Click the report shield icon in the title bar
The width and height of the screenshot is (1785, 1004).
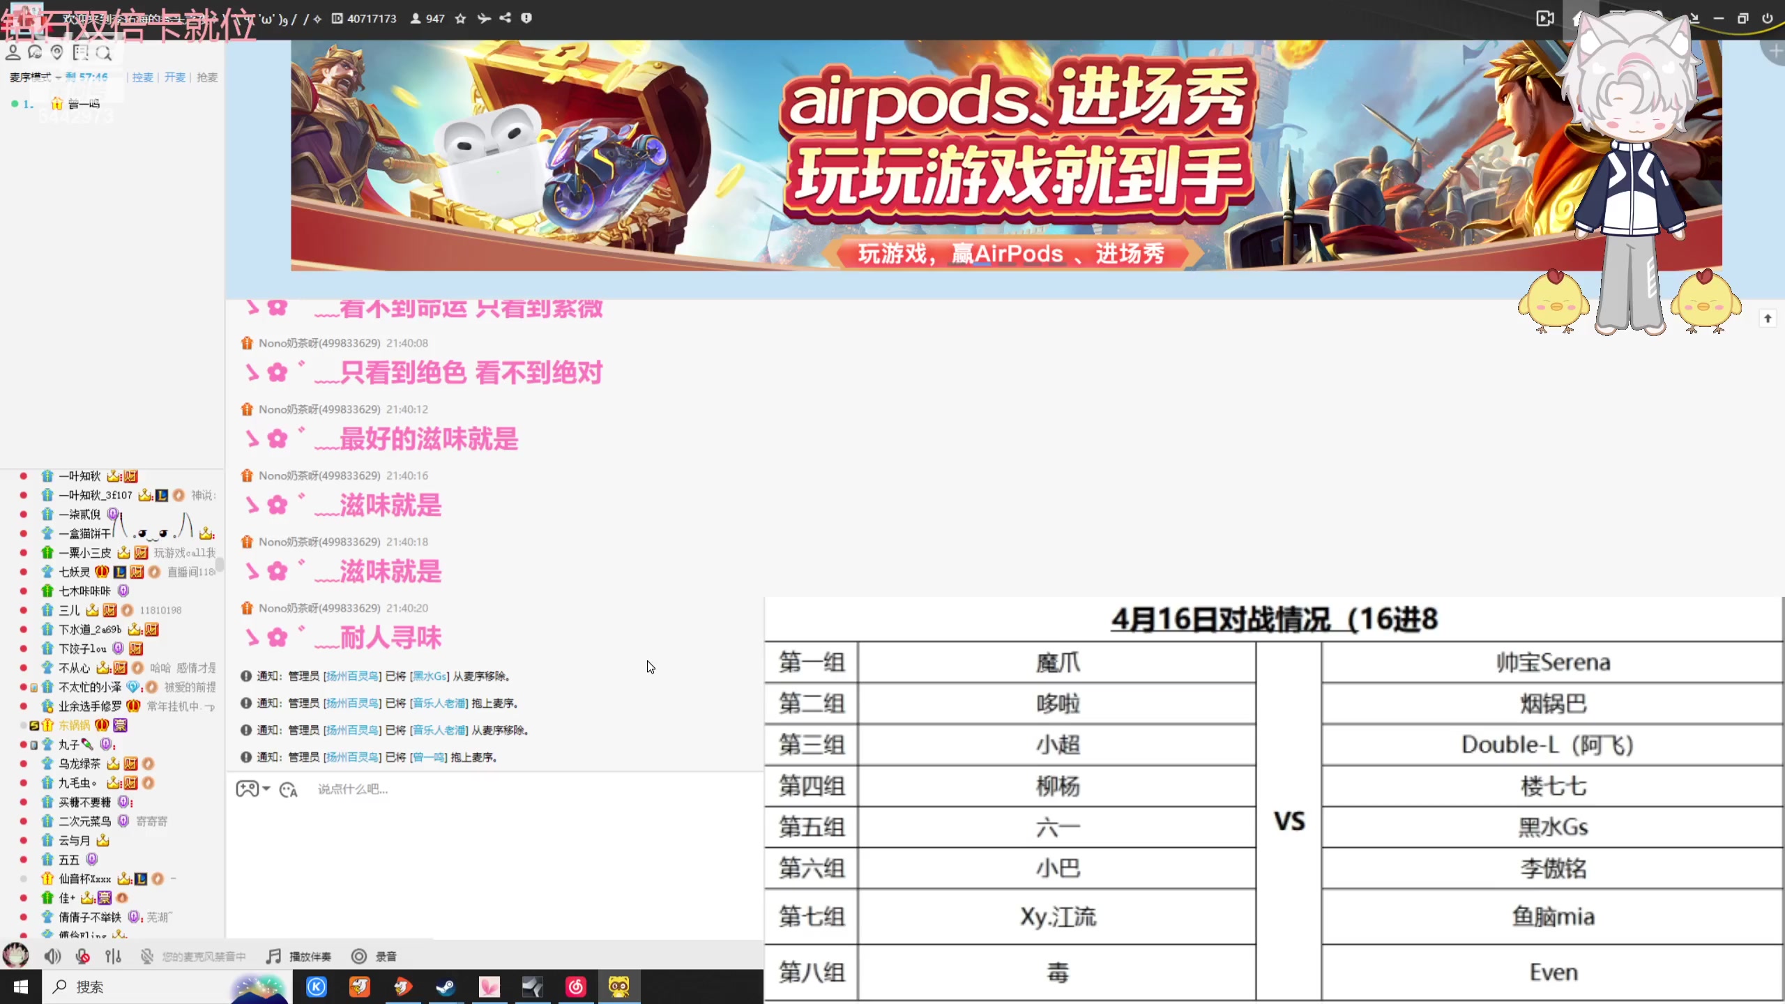coord(526,18)
